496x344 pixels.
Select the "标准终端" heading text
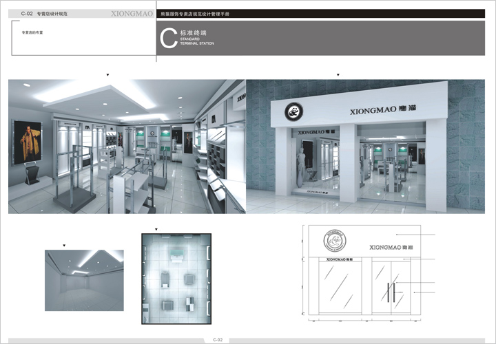[x=194, y=32]
